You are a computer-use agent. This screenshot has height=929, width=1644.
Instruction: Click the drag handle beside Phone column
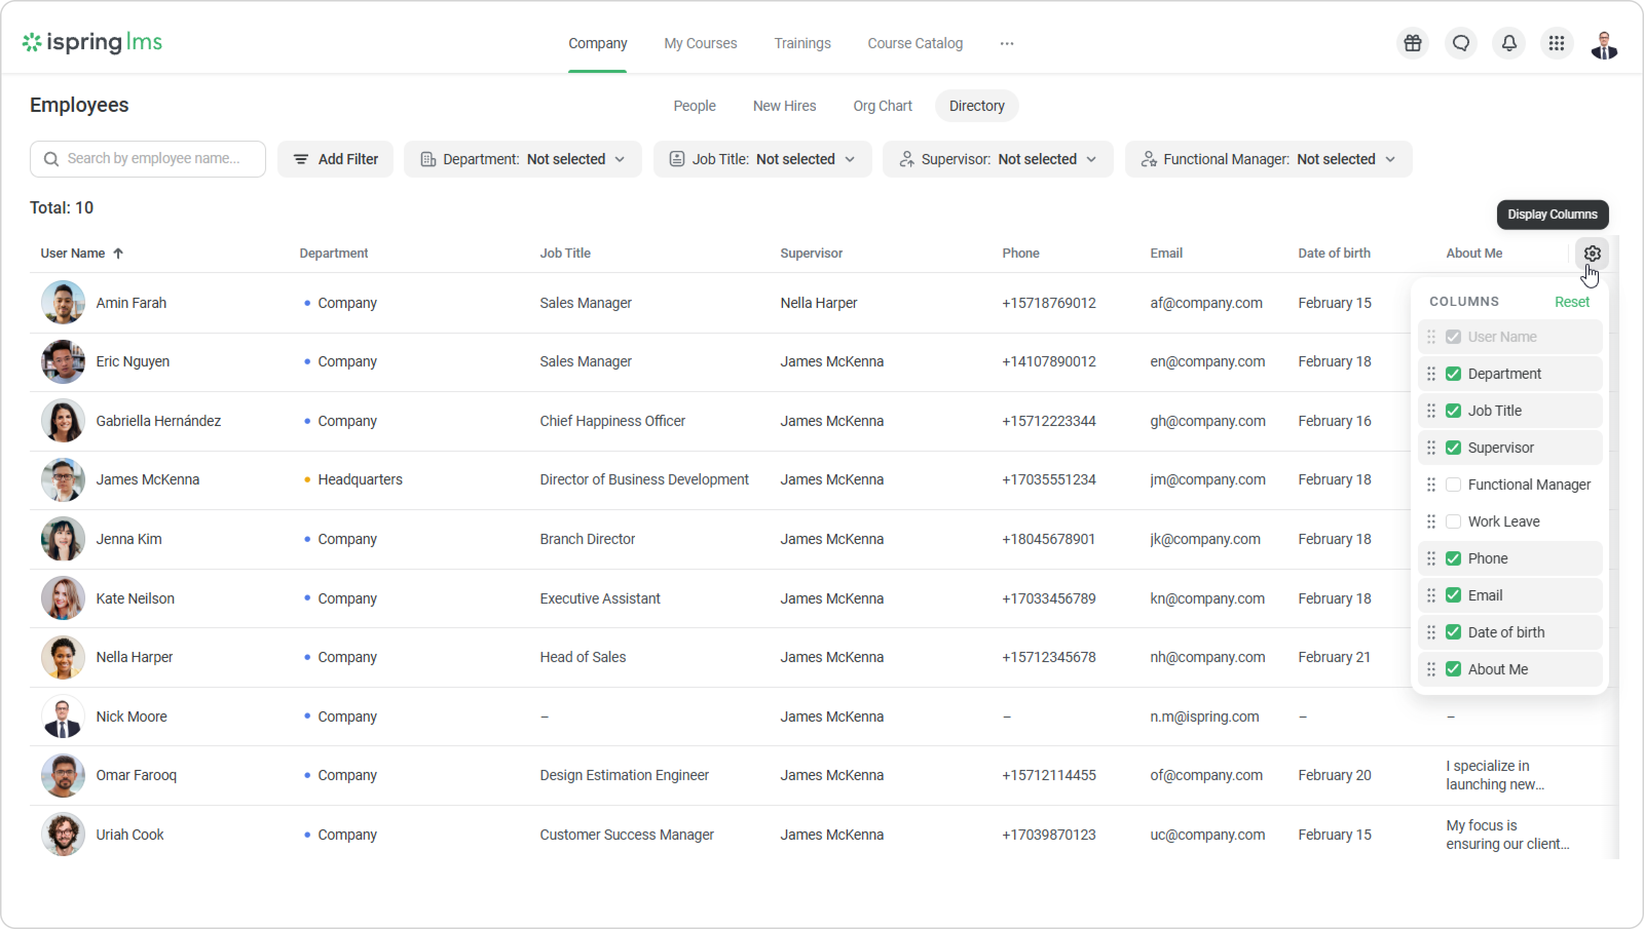coord(1431,558)
